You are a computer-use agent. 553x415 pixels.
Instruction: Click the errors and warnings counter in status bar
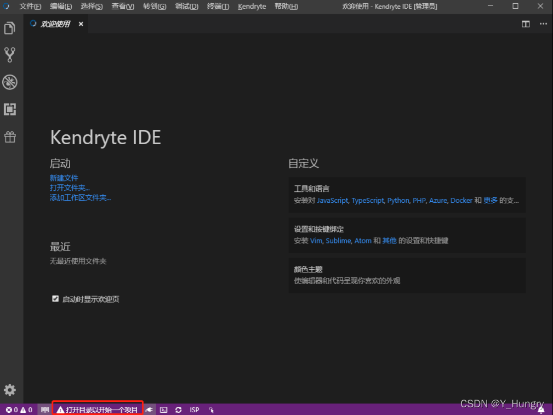[x=19, y=410]
